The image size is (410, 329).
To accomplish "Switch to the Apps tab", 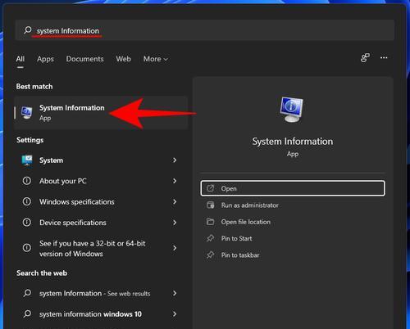I will pos(45,59).
